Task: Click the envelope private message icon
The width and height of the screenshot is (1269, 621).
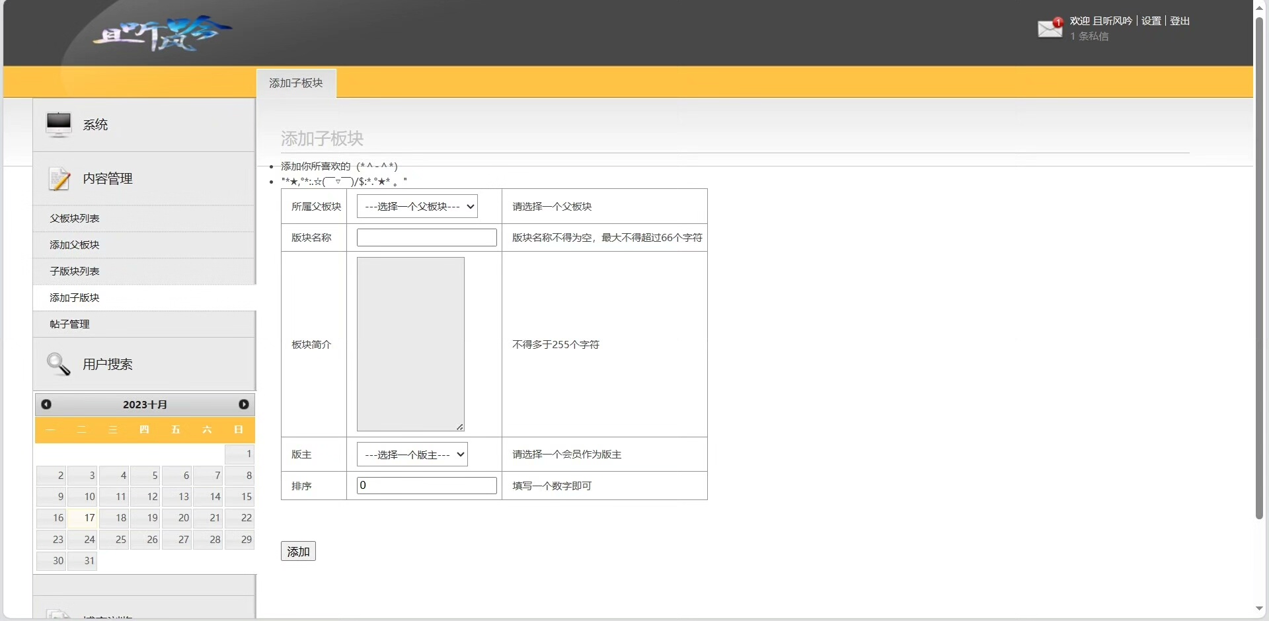Action: pyautogui.click(x=1049, y=28)
